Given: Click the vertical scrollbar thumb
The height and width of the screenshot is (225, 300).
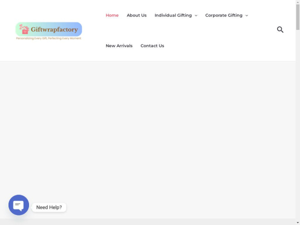Looking at the screenshot, I should pyautogui.click(x=297, y=17).
